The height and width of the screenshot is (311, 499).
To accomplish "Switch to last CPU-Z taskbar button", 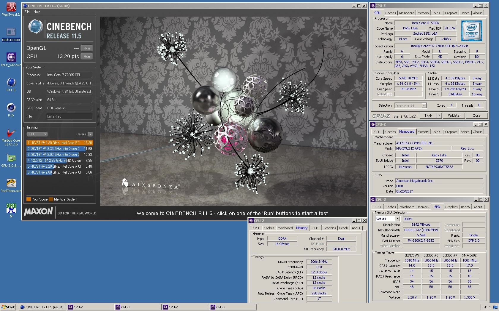I will pos(233,307).
